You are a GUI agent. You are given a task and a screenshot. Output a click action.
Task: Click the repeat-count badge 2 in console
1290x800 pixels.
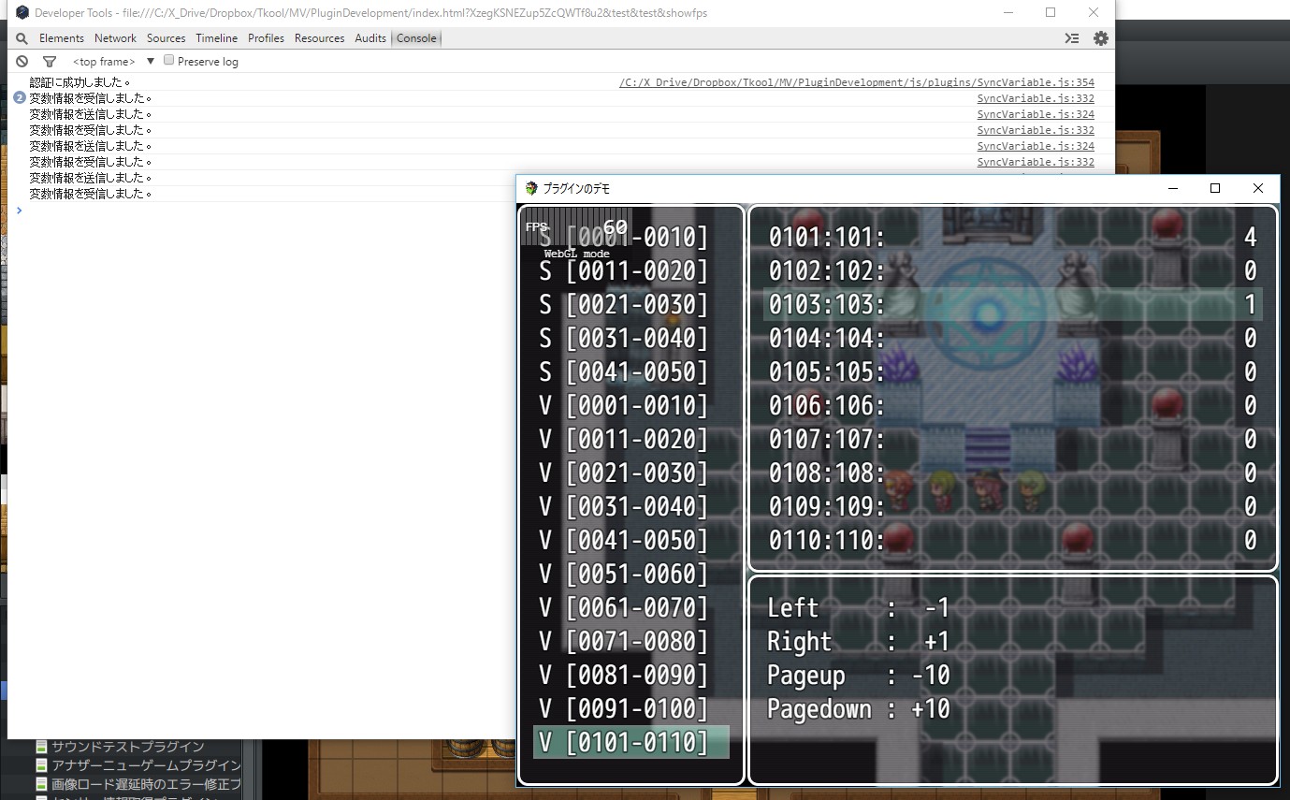click(20, 97)
